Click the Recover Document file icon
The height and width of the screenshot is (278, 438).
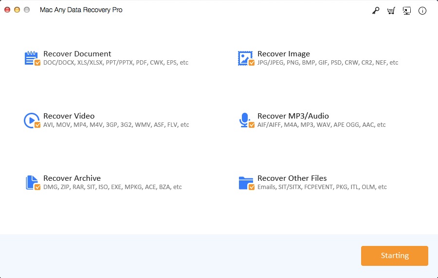tap(31, 57)
